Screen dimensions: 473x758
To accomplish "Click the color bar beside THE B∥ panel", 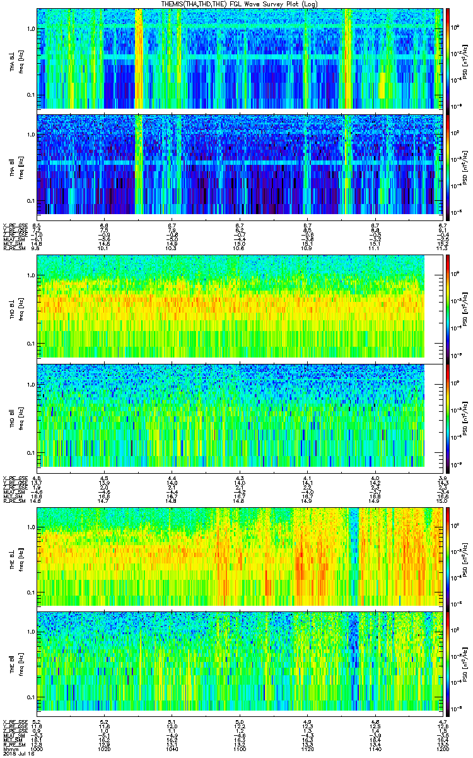I will coord(448,661).
